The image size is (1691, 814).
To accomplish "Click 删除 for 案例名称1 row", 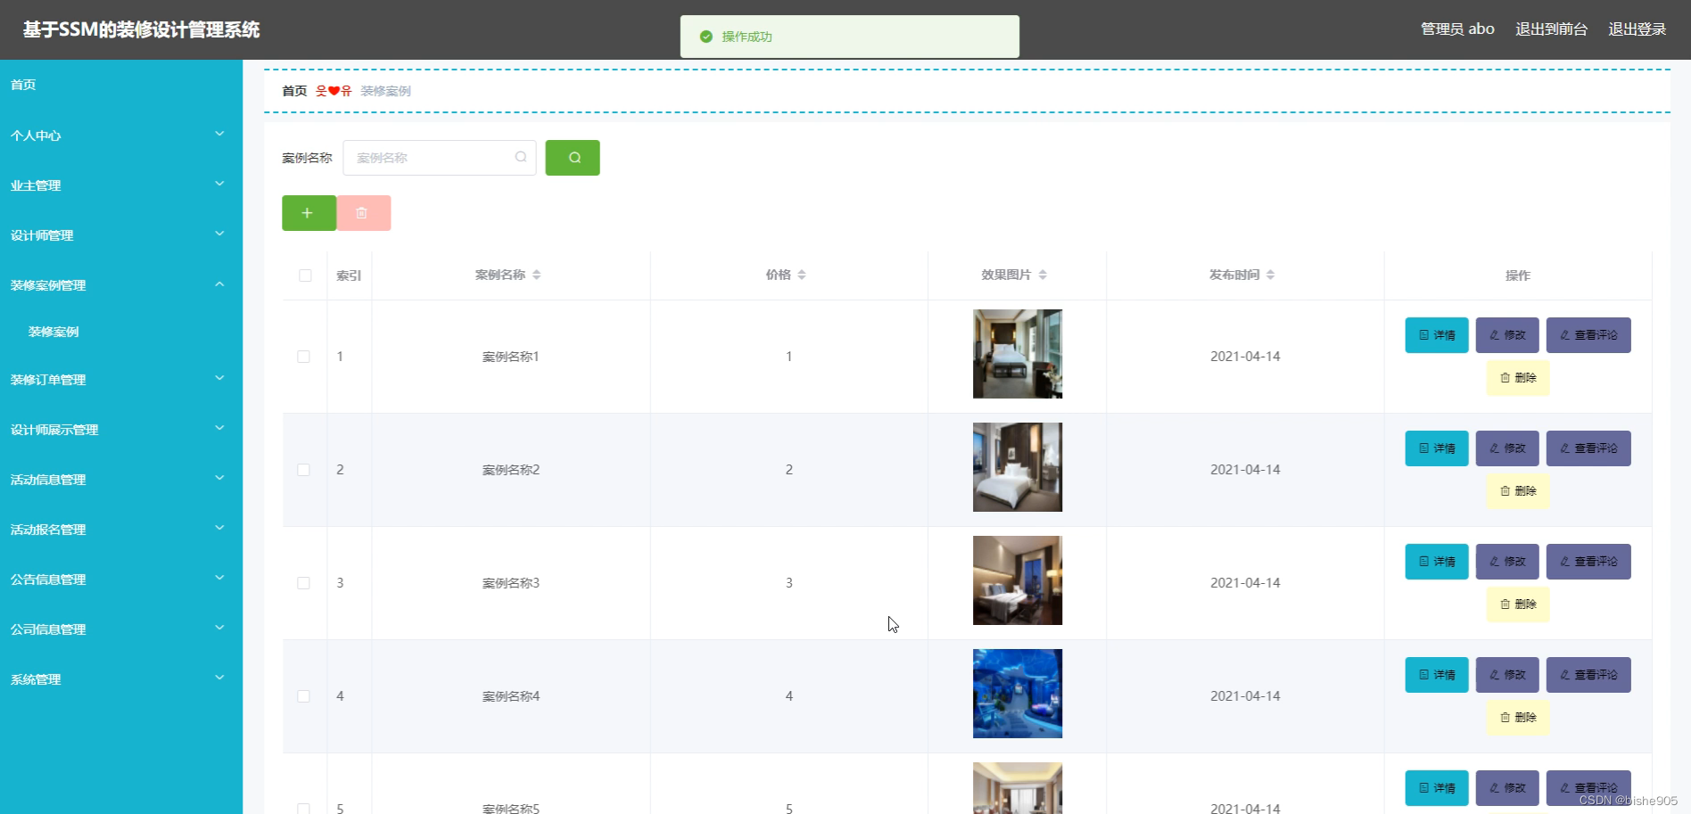I will point(1518,378).
